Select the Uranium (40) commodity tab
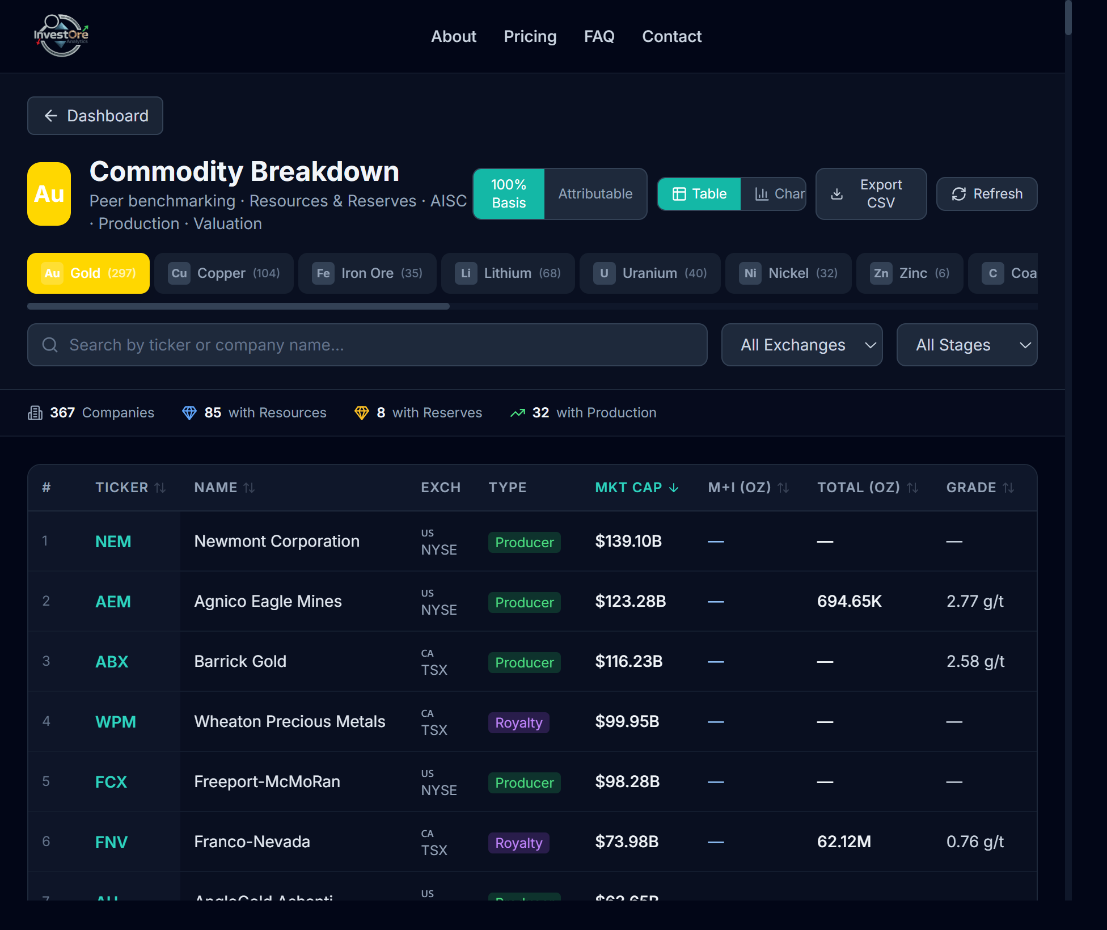Screen dimensions: 1107x930 (650, 273)
